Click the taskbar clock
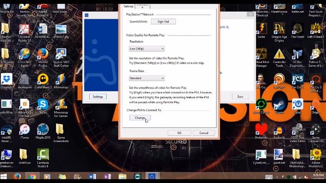Viewport: 326px width, 183px height. point(318,176)
